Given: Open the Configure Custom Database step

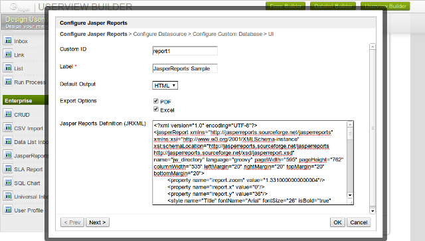Looking at the screenshot, I should [x=227, y=34].
